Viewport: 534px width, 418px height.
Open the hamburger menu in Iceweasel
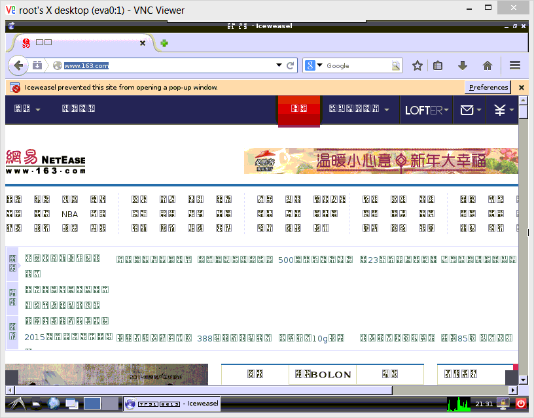(514, 65)
